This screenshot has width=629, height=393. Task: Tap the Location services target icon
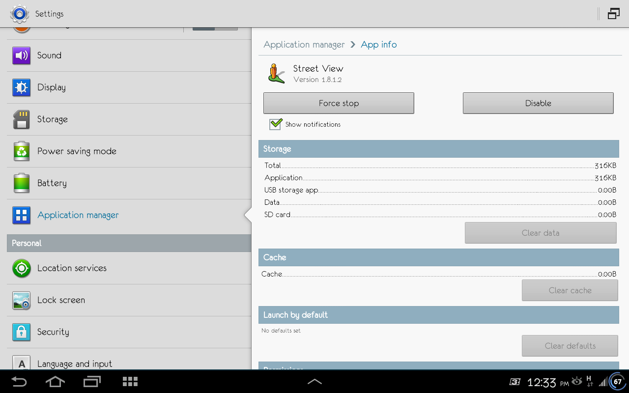[x=21, y=268]
